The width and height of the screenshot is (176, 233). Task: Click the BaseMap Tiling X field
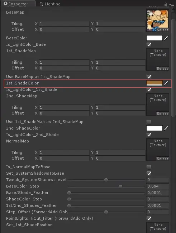click(x=64, y=24)
